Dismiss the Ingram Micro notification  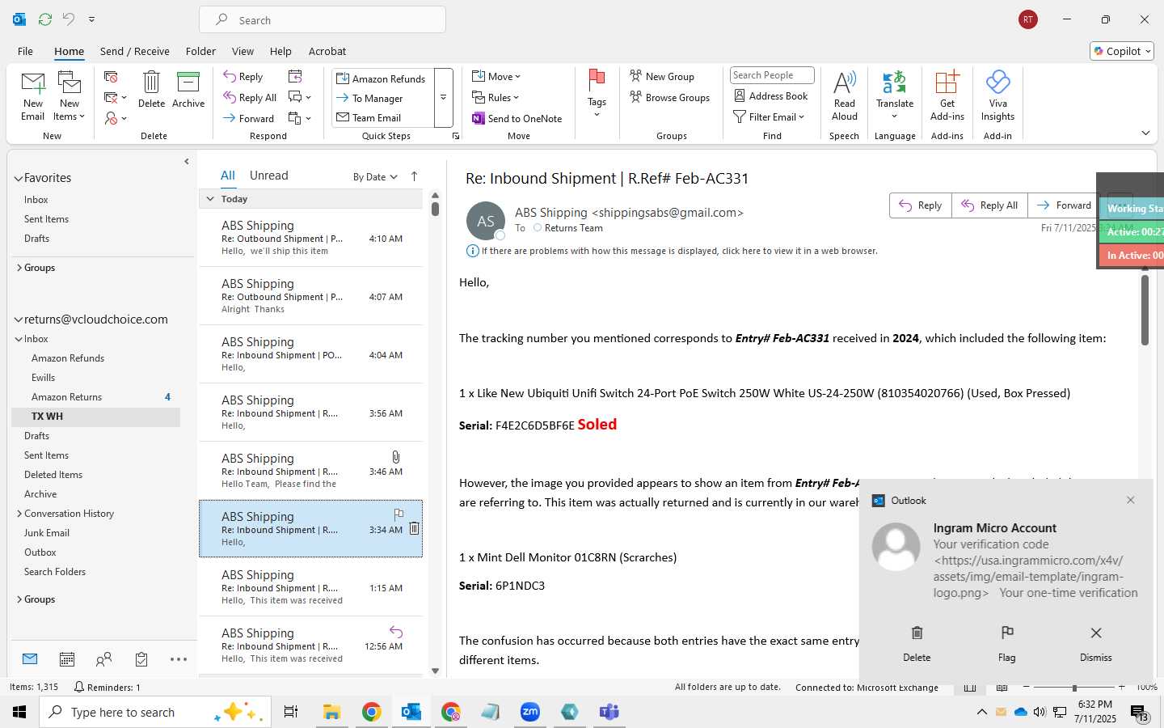1096,644
